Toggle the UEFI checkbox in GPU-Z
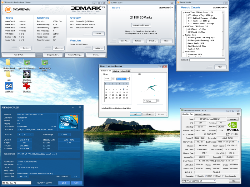250x187 pixels. click(x=232, y=134)
